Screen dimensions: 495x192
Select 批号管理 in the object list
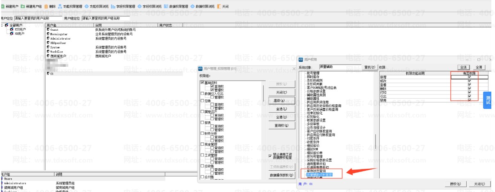click(313, 73)
